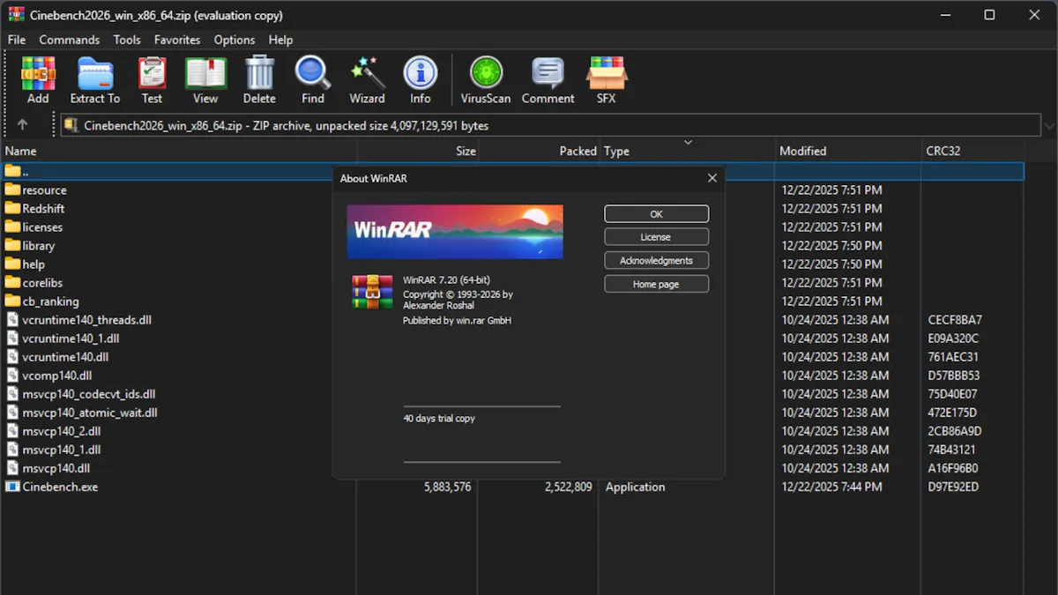Viewport: 1058px width, 595px height.
Task: Click the Application type cell
Action: point(635,487)
